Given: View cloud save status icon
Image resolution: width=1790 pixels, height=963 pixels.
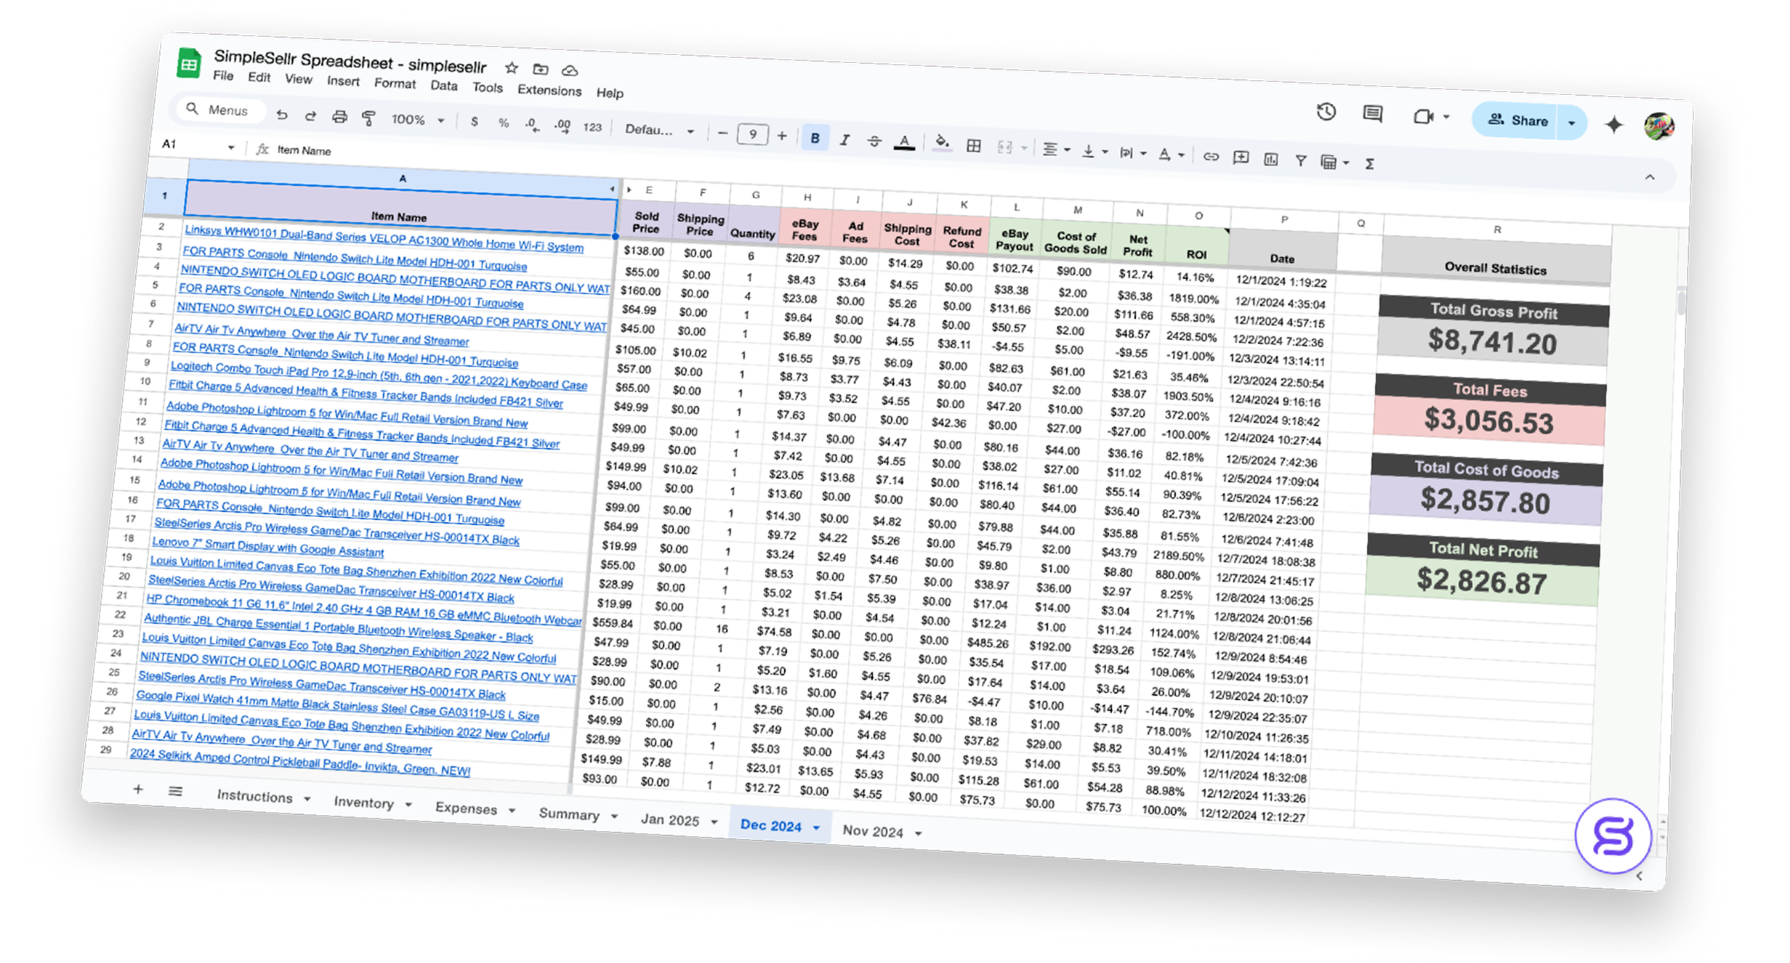Looking at the screenshot, I should click(x=570, y=70).
